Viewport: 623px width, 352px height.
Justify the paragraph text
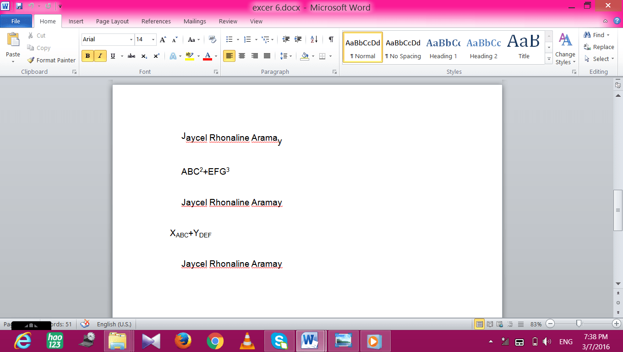click(267, 56)
